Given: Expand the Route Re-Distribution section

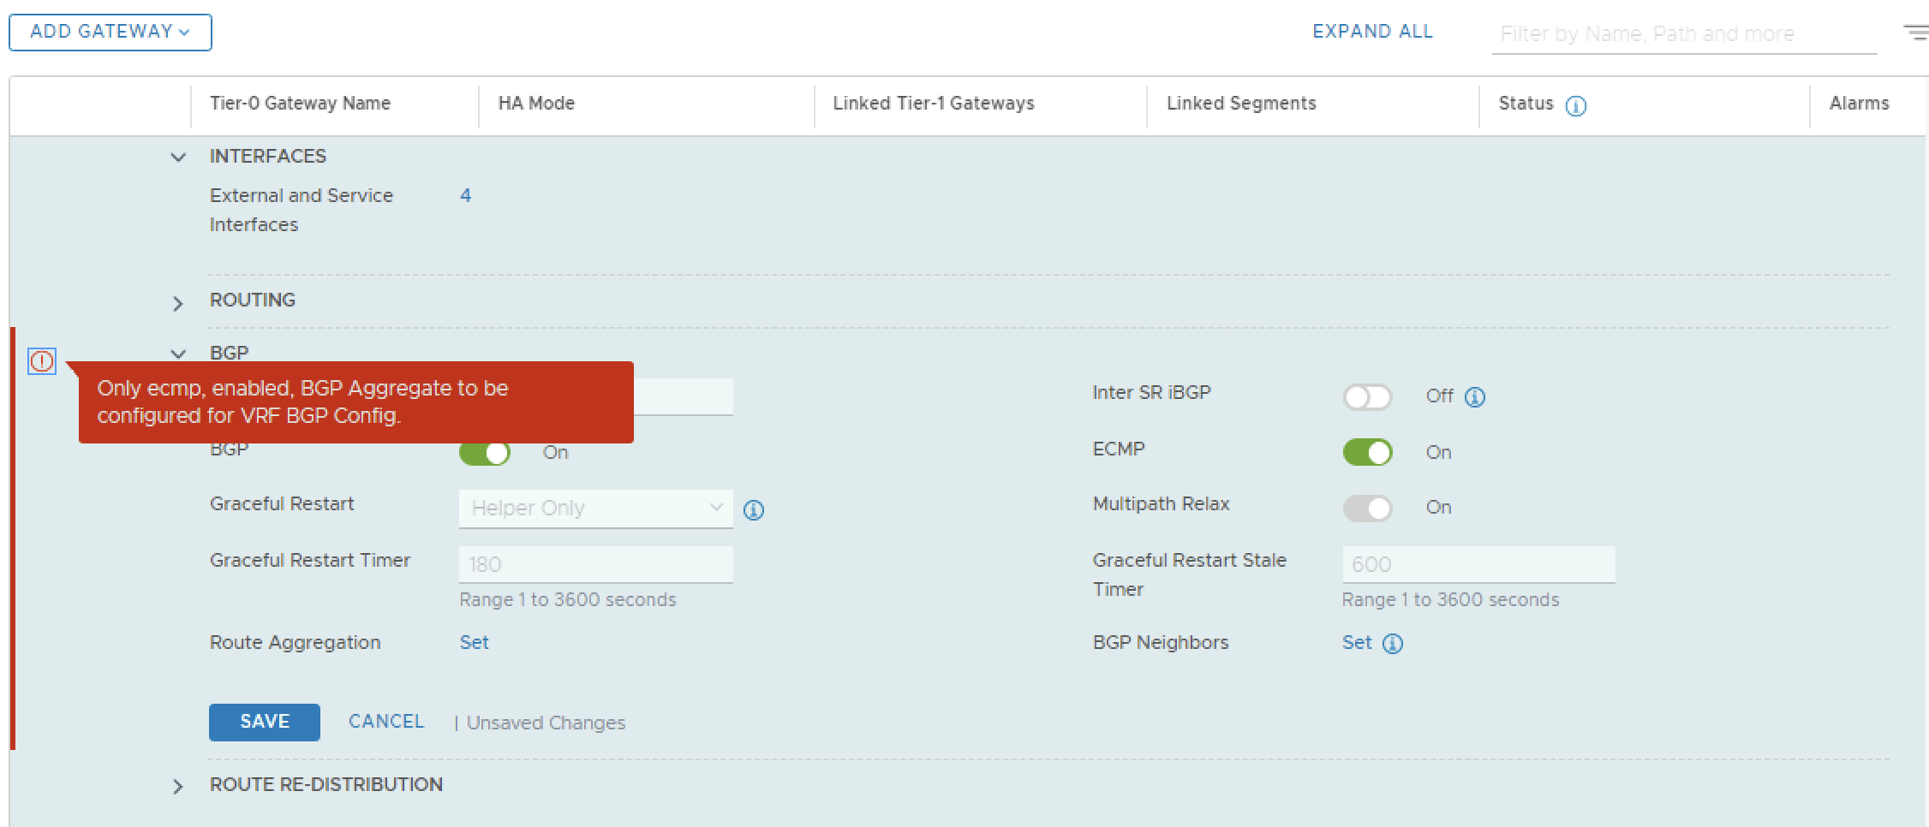Looking at the screenshot, I should click(x=178, y=786).
